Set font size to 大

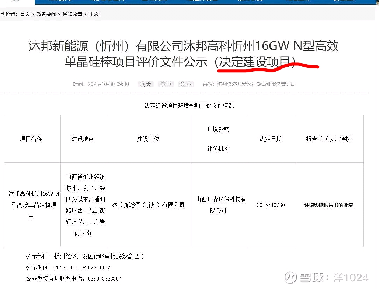point(145,84)
